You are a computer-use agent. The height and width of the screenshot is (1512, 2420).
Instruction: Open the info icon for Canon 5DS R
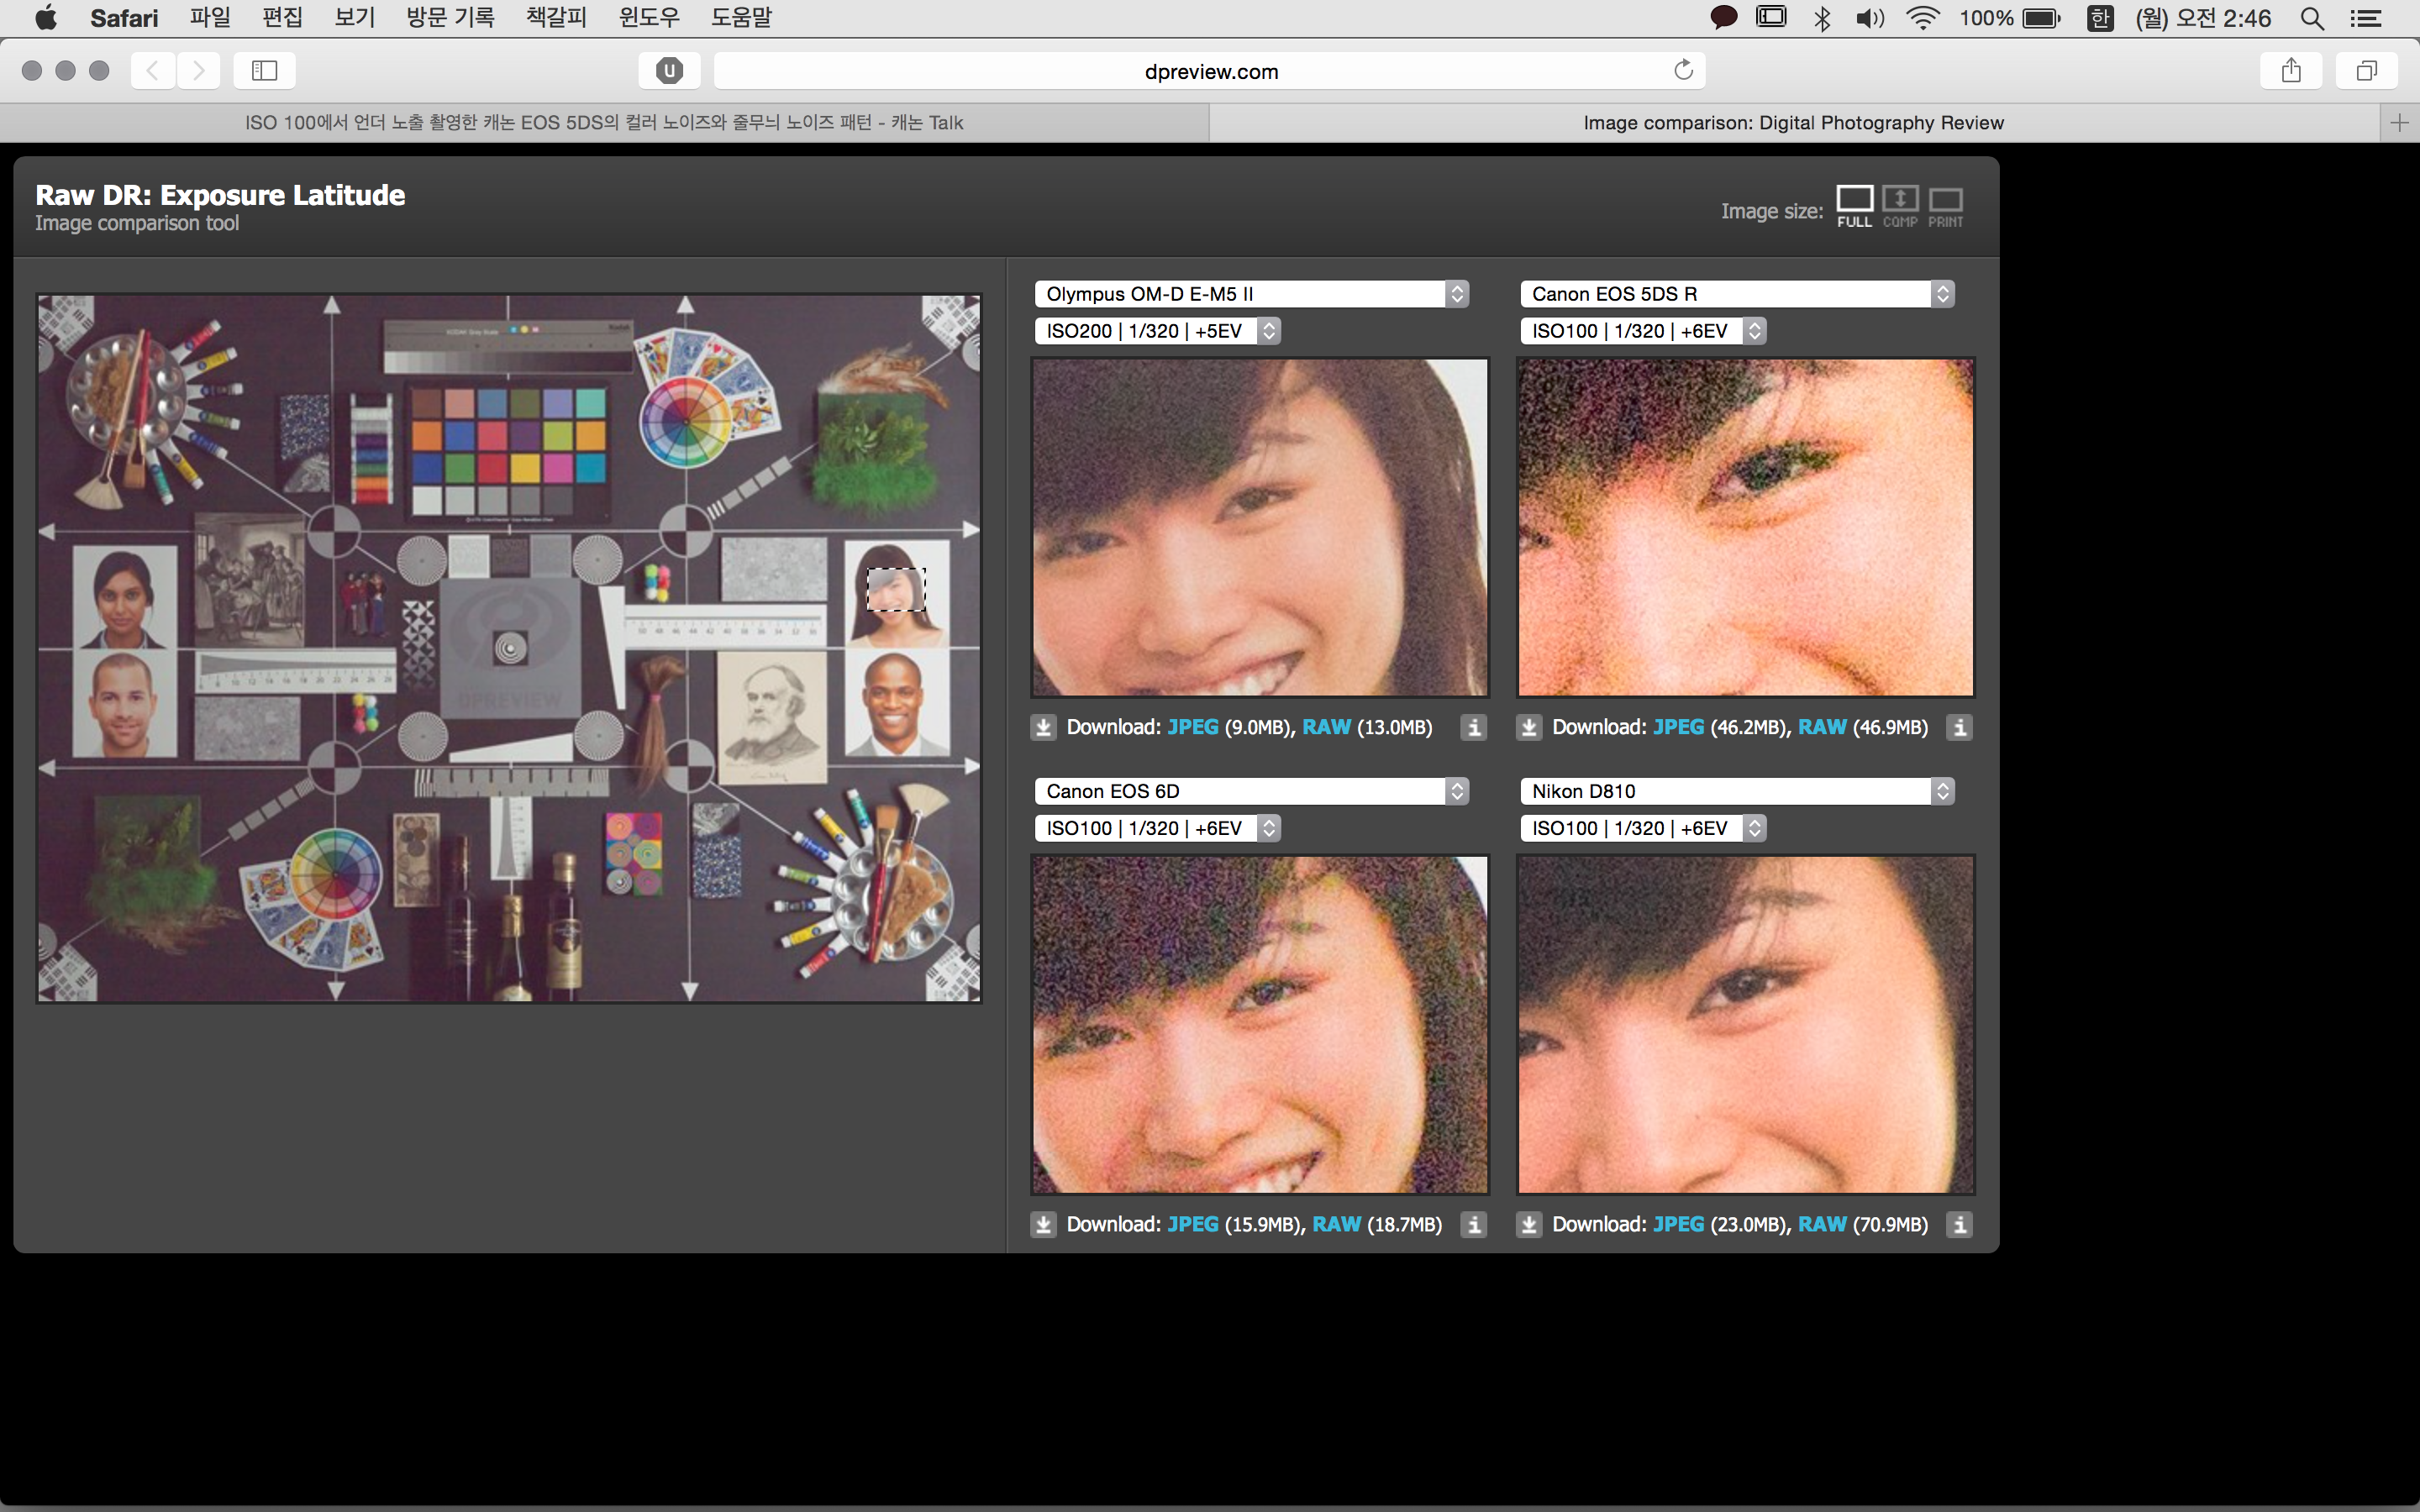pos(1959,727)
